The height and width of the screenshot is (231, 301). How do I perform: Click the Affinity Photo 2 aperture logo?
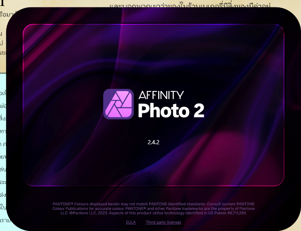tap(118, 104)
